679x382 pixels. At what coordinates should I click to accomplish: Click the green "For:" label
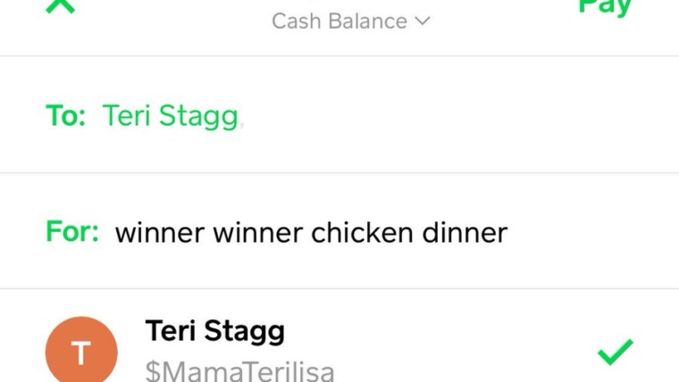[x=71, y=233]
